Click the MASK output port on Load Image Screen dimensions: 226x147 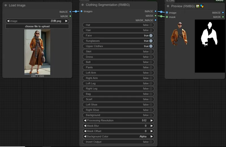coord(70,16)
